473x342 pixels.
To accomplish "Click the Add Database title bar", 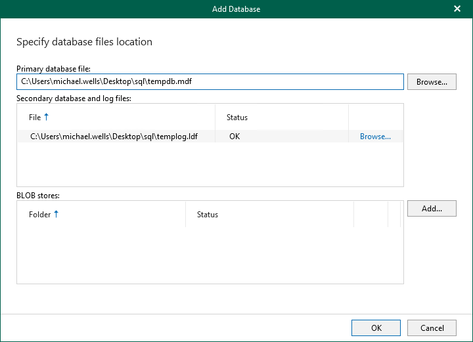I will pos(236,9).
